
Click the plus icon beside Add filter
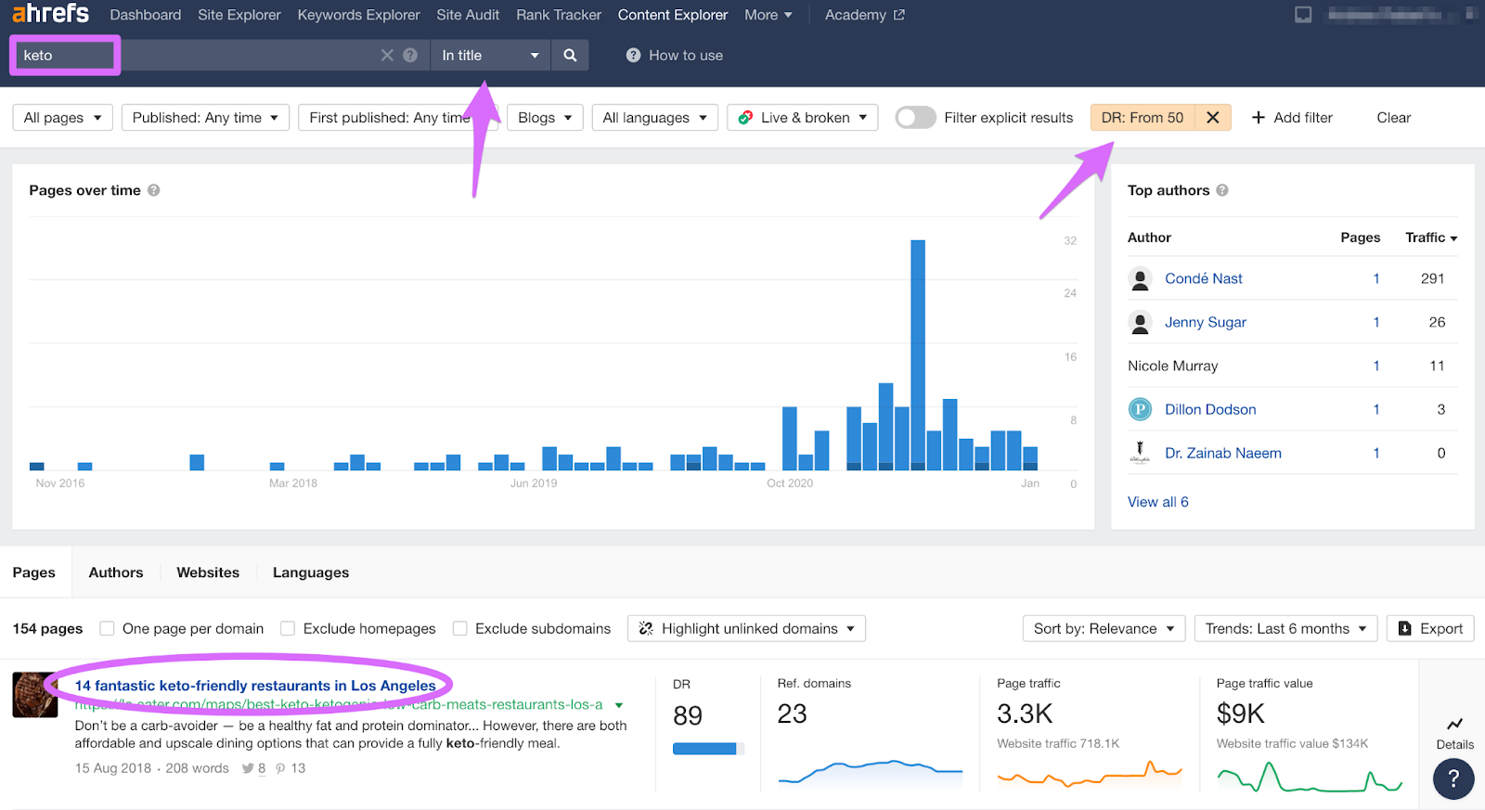pyautogui.click(x=1259, y=118)
